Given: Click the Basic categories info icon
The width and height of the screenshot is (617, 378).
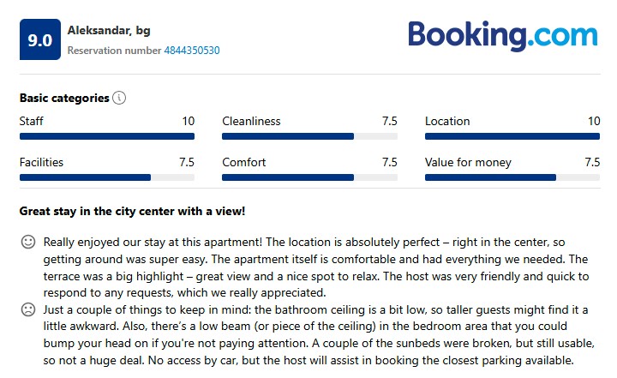Looking at the screenshot, I should click(x=119, y=98).
